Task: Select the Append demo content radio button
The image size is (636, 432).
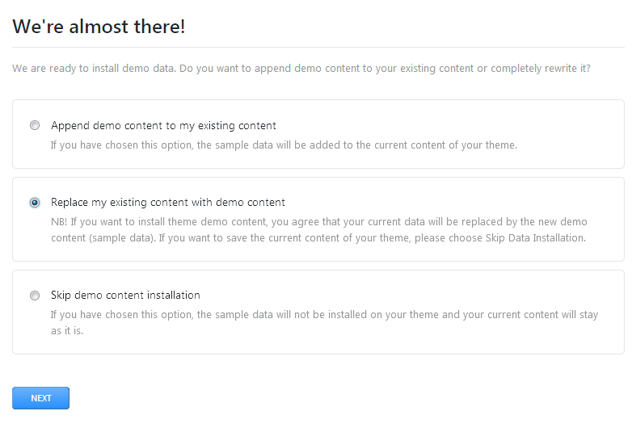Action: 35,125
